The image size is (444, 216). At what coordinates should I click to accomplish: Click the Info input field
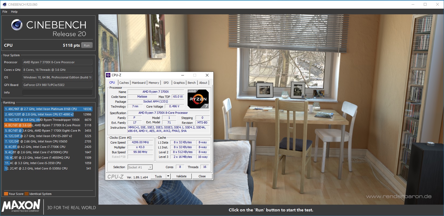coord(57,92)
